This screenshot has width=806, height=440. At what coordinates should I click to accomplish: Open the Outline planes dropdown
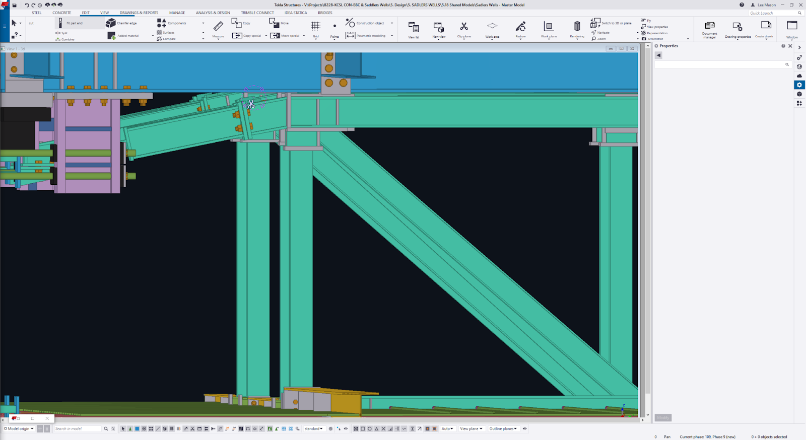503,429
